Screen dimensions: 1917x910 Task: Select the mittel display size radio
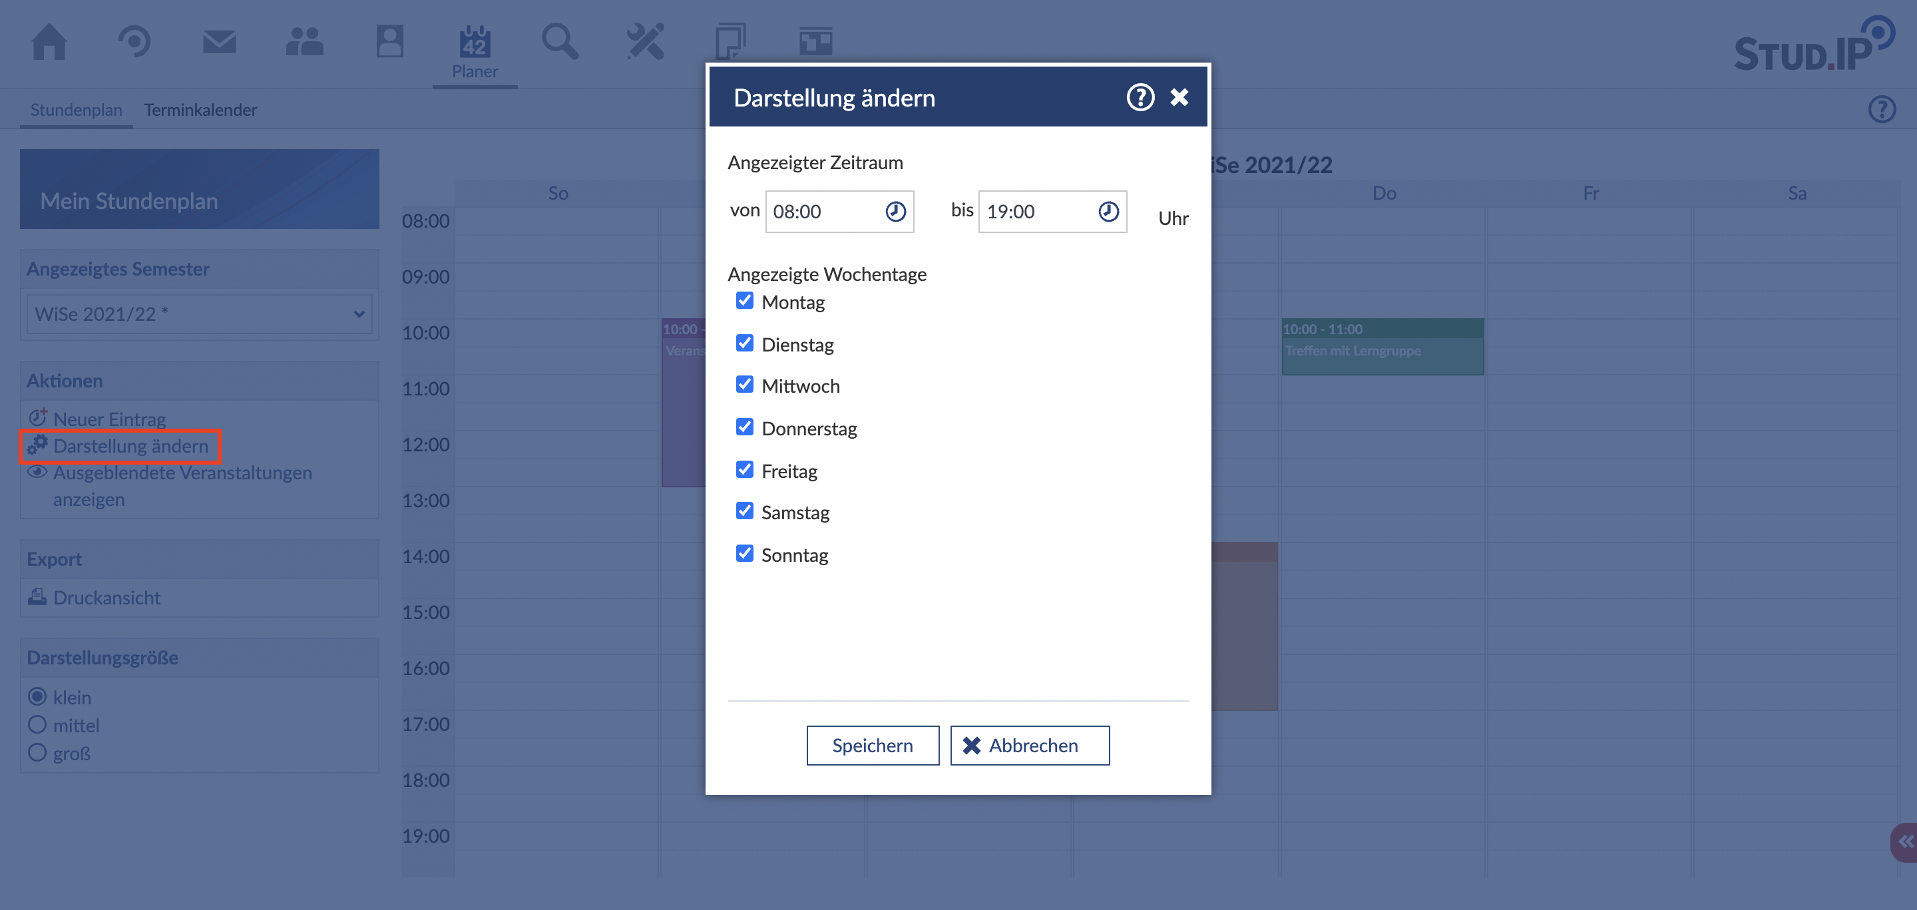(x=37, y=725)
